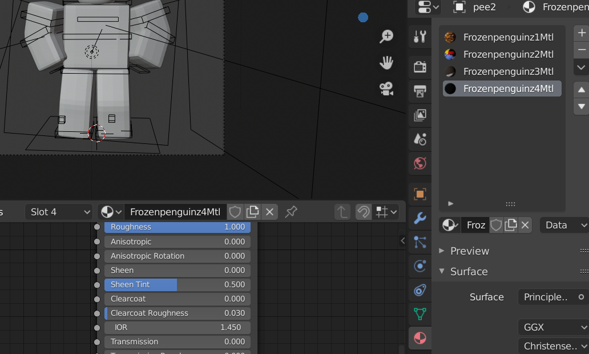Click the IOR value field
Image resolution: width=589 pixels, height=354 pixels.
click(177, 327)
